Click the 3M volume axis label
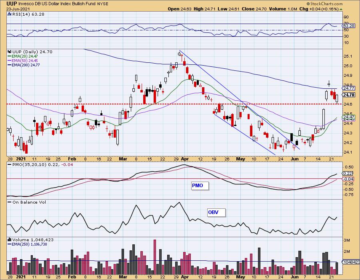The height and width of the screenshot is (280, 360). click(347, 240)
